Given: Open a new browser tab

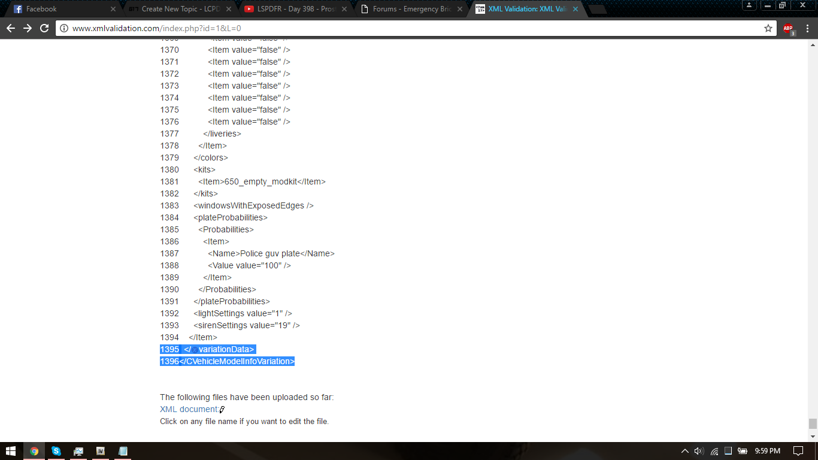Looking at the screenshot, I should 597,10.
